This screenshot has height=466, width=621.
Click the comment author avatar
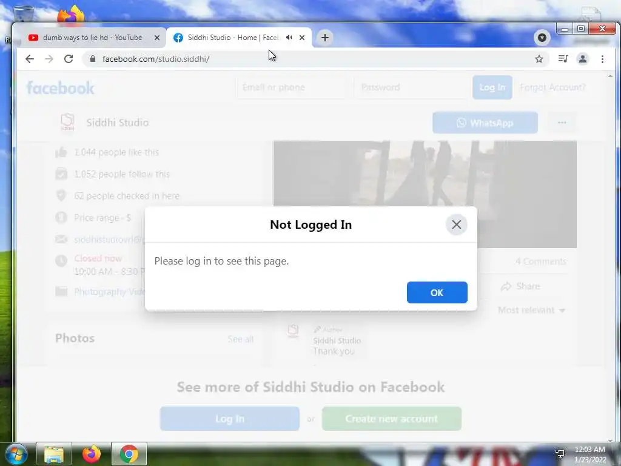[293, 331]
